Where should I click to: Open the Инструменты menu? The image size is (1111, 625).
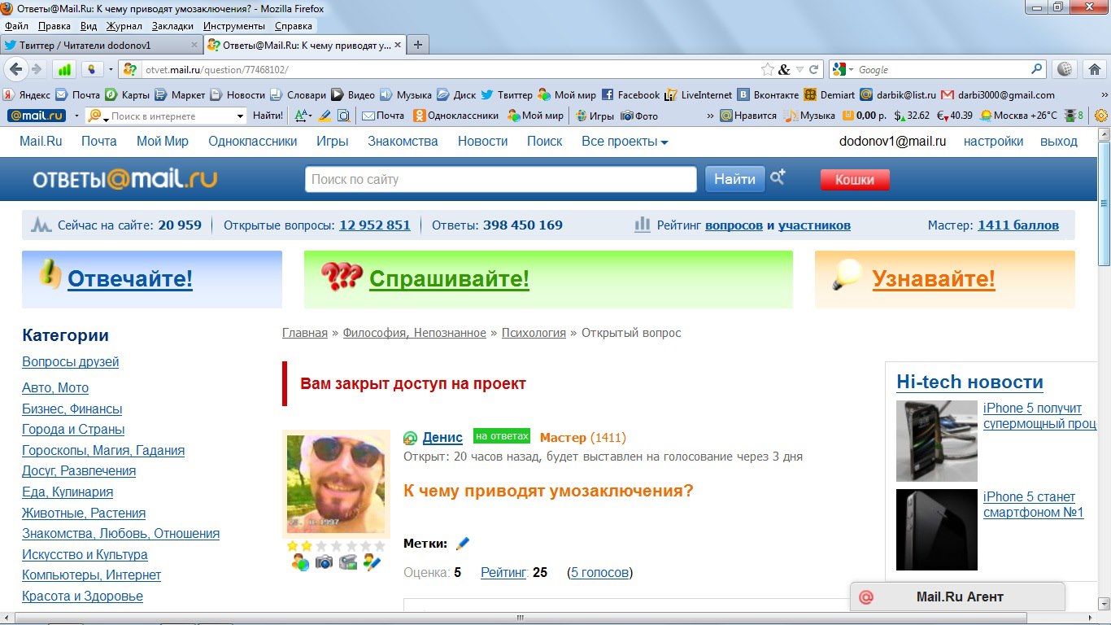(234, 26)
